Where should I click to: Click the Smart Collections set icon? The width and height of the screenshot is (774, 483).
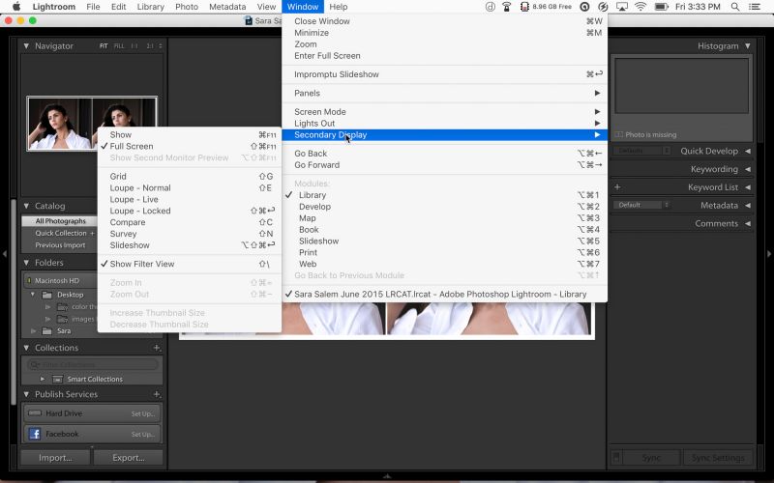58,379
